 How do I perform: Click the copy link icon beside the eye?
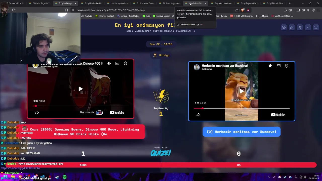(x=292, y=27)
